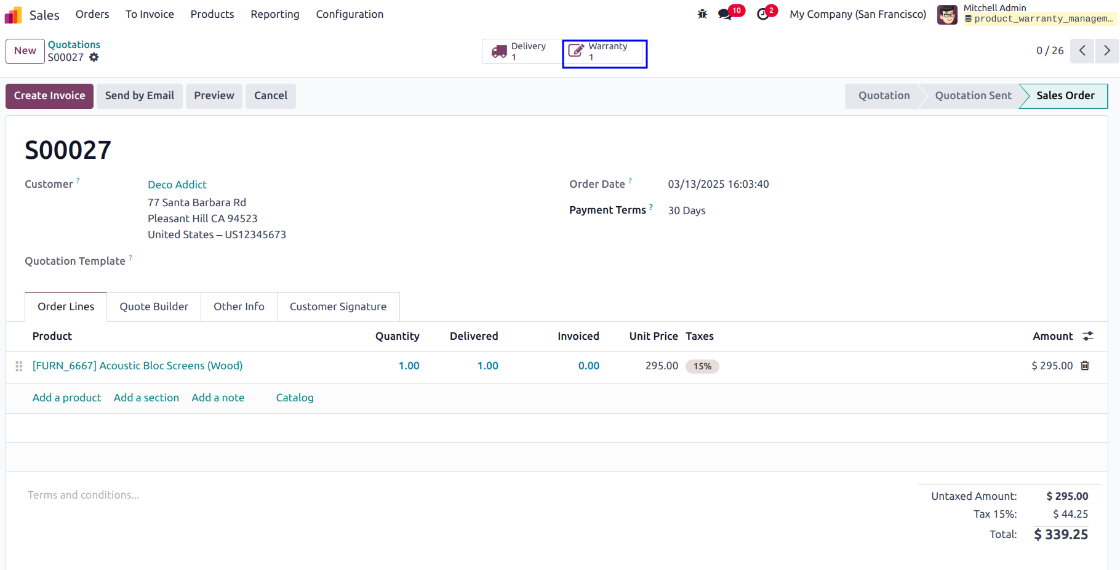This screenshot has height=570, width=1120.
Task: Open the debug bug icon menu
Action: coord(702,14)
